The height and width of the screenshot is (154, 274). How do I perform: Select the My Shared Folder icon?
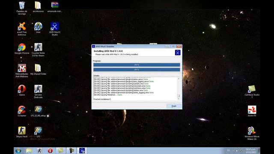pyautogui.click(x=38, y=69)
